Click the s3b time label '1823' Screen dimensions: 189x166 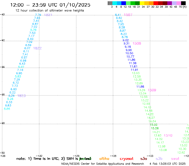[21, 96]
